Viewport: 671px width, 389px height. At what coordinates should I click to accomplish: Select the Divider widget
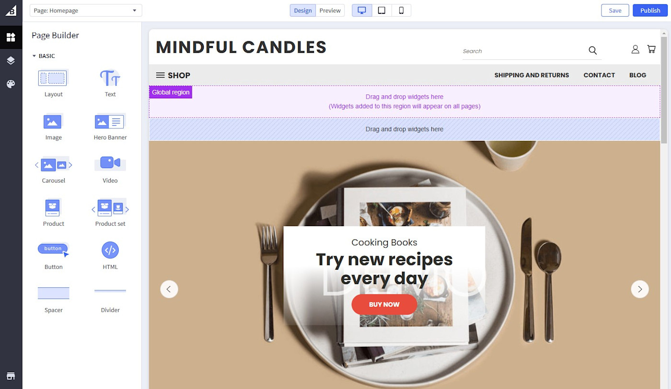pos(110,299)
